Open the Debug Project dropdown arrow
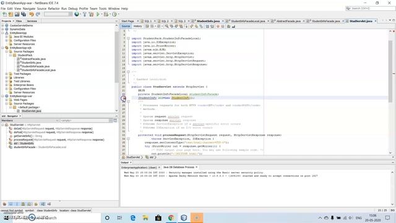This screenshot has width=396, height=223. tap(110, 14)
